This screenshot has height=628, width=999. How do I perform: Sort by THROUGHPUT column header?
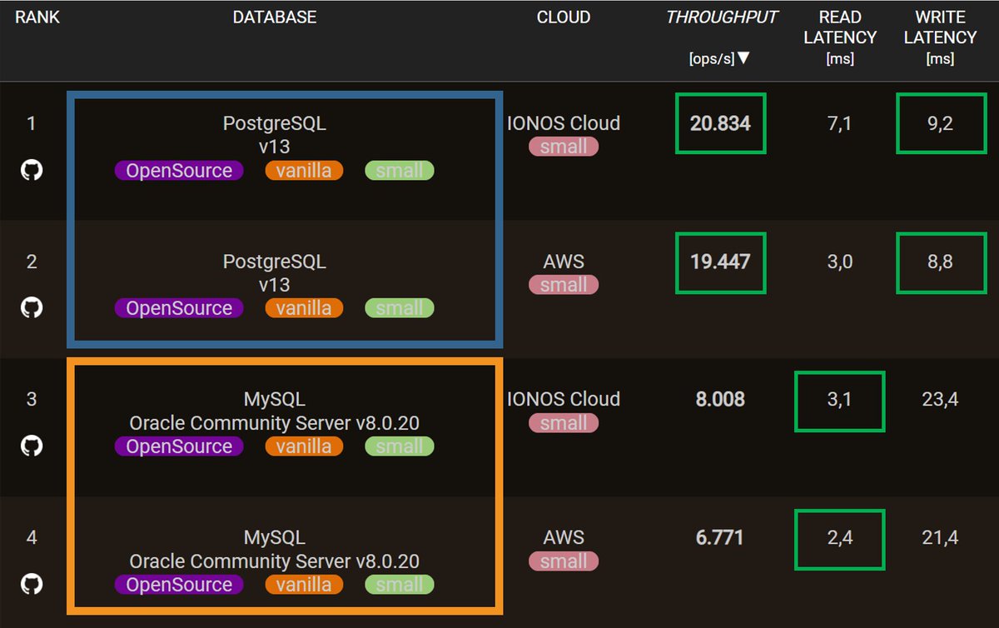coord(722,17)
